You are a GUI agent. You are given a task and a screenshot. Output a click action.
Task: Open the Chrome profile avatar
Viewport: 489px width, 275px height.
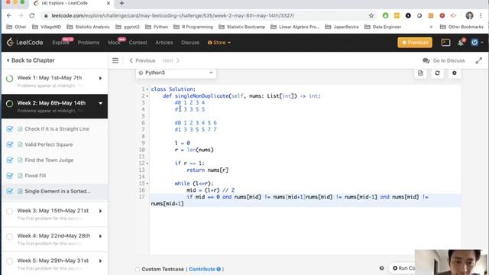(x=469, y=15)
